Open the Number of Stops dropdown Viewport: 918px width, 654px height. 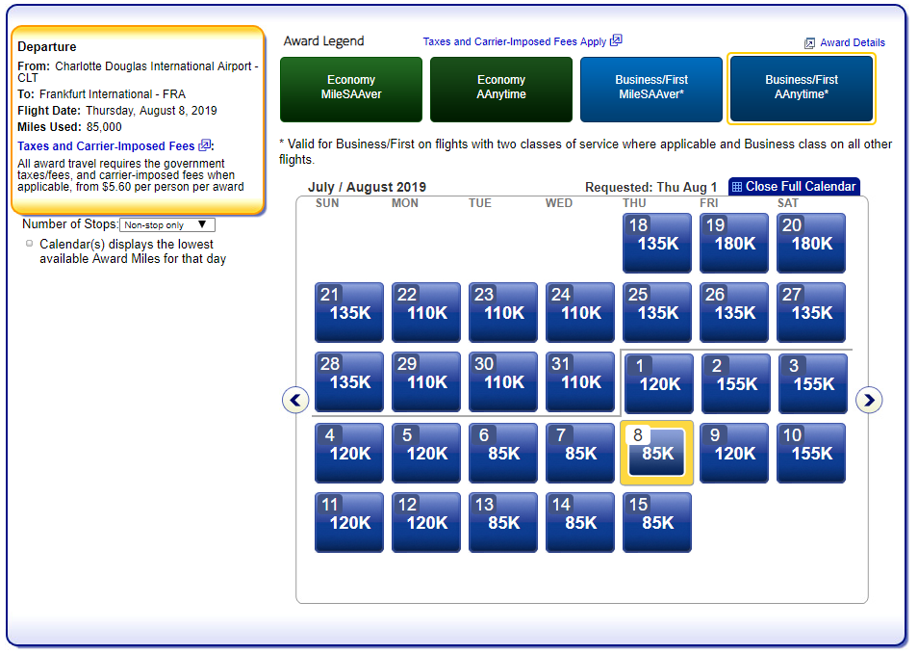[x=167, y=224]
